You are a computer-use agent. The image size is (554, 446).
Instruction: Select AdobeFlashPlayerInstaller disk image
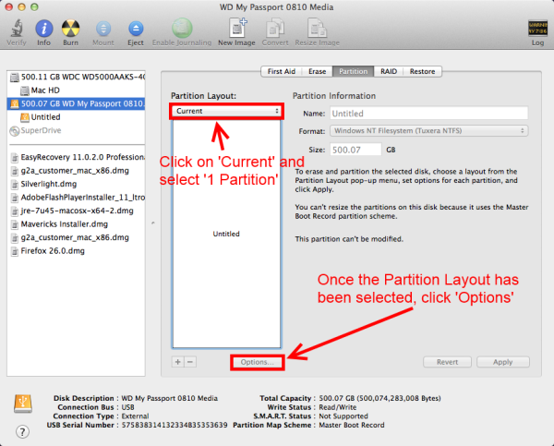click(x=76, y=198)
